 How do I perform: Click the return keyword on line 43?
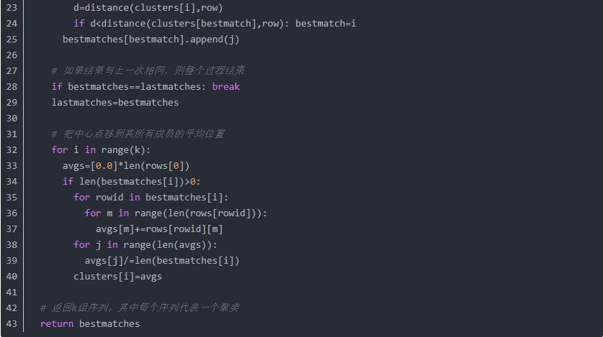[x=56, y=324]
